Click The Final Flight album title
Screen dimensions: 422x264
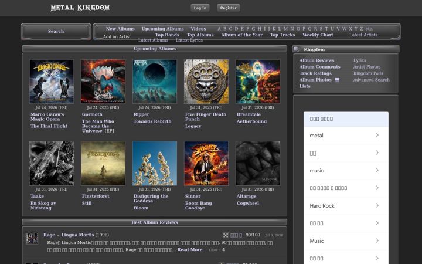[x=49, y=126]
